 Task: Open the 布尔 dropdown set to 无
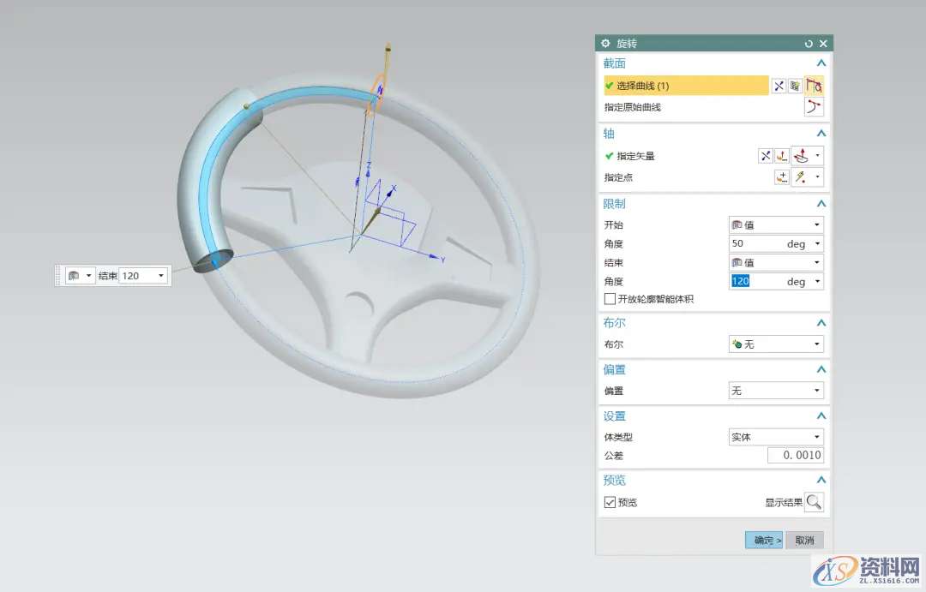(x=775, y=344)
